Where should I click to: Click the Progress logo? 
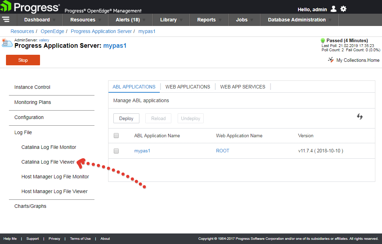(x=30, y=8)
